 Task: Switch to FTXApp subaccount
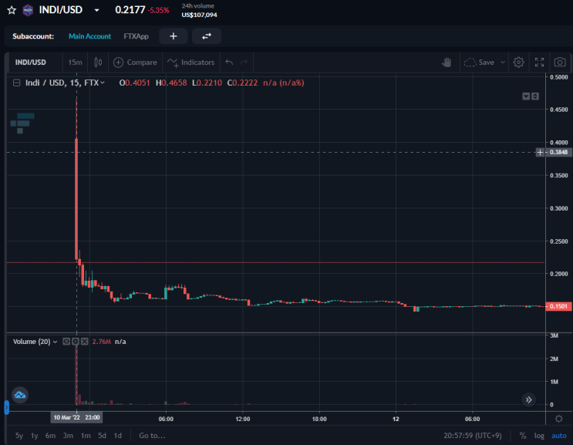136,36
